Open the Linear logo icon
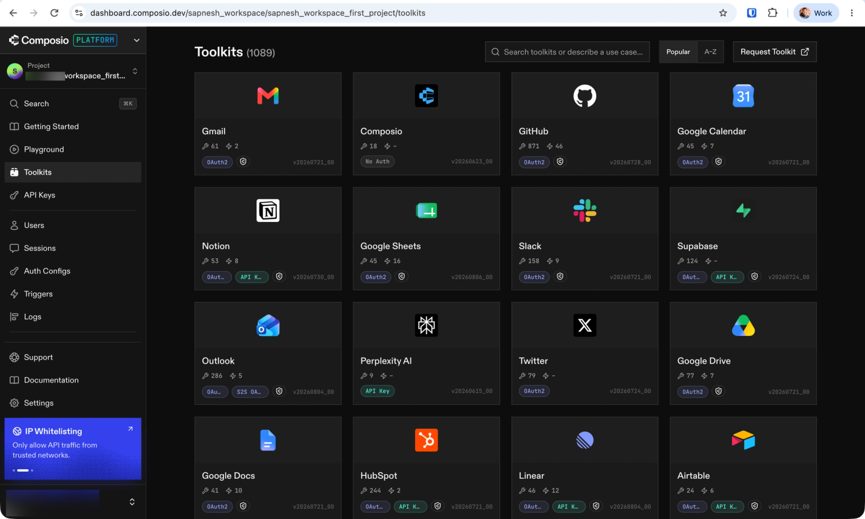 tap(584, 440)
